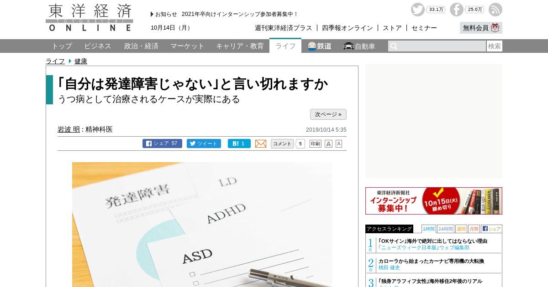Select the 24時間 ranking tab
Image resolution: width=548 pixels, height=287 pixels.
(446, 229)
